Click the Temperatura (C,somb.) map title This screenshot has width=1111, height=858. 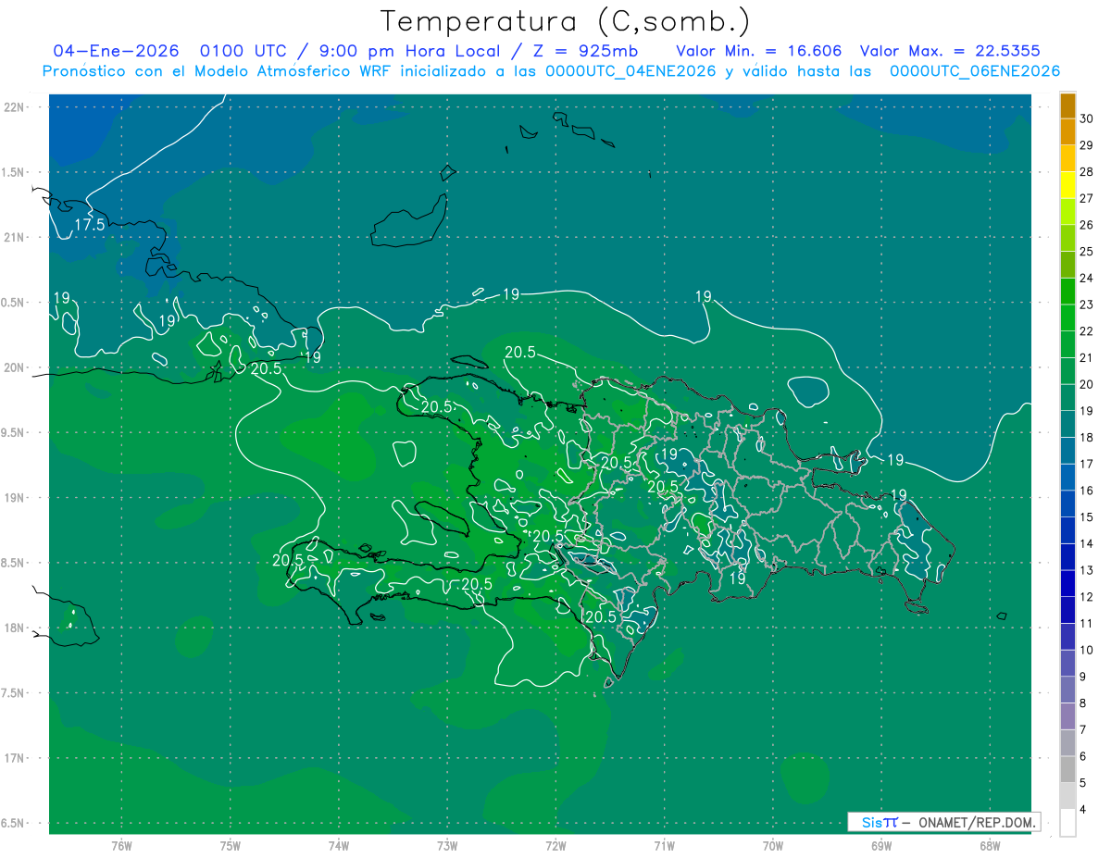click(x=565, y=21)
